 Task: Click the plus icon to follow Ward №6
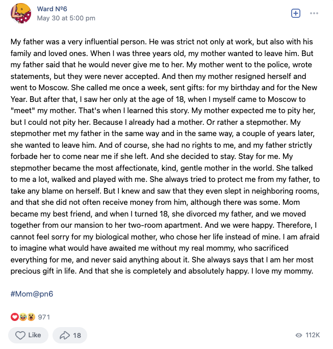pyautogui.click(x=296, y=13)
